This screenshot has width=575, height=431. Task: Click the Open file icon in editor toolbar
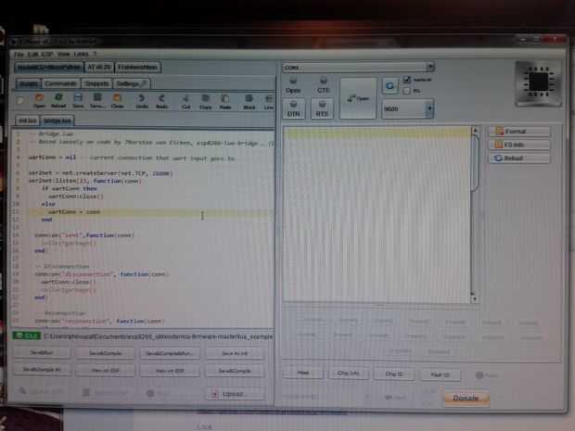pyautogui.click(x=39, y=98)
